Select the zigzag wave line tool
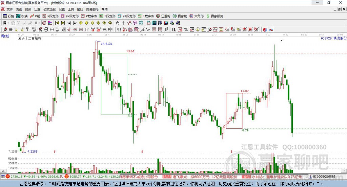 pos(148,30)
